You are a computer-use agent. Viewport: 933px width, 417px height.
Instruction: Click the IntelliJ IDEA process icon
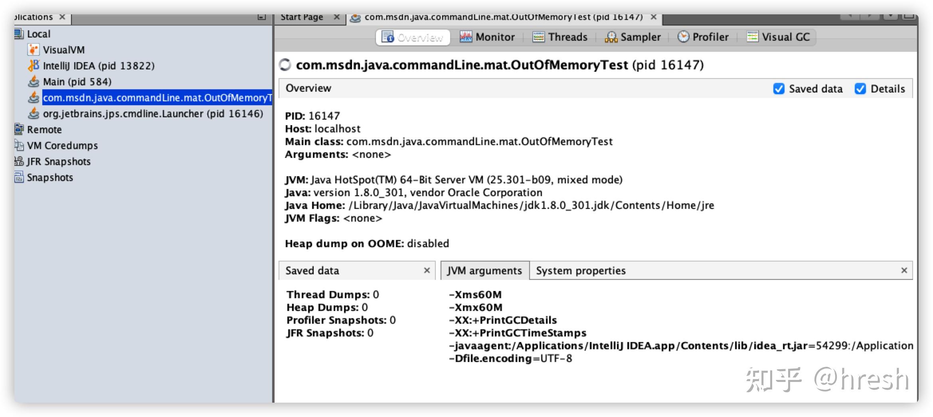pos(34,65)
